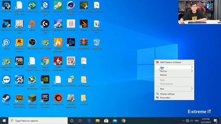Open the Action Center notifications icon
The width and height of the screenshot is (221, 124).
(215, 121)
